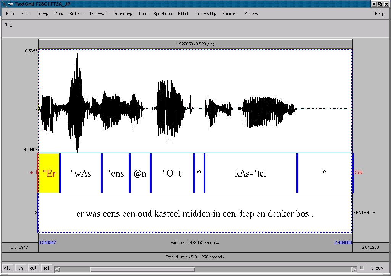Screen dimensions: 391x276
Task: Select the "ens interval
Action: (116, 173)
